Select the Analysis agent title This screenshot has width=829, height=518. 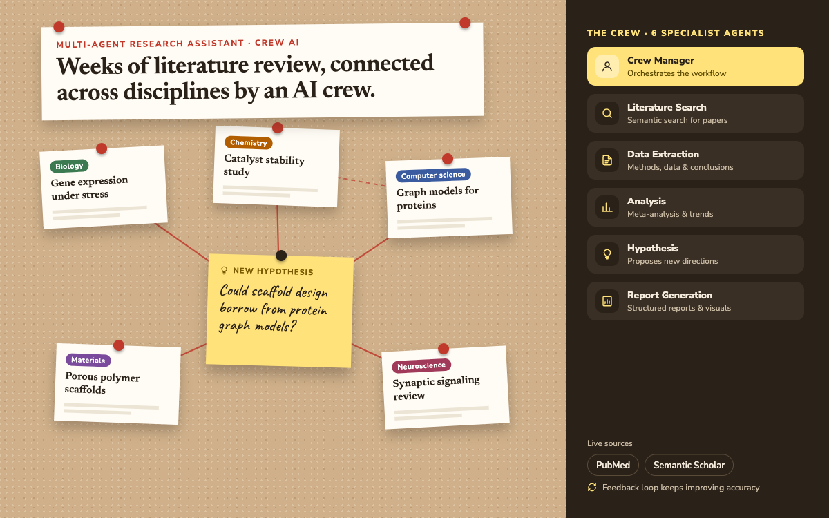(647, 201)
